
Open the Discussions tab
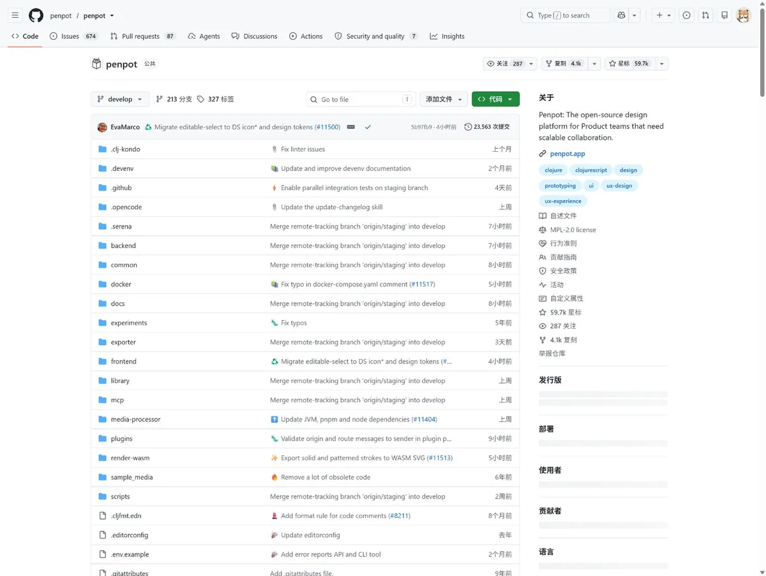(254, 36)
